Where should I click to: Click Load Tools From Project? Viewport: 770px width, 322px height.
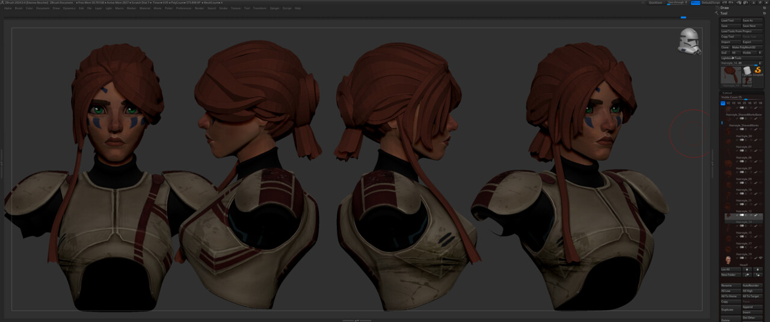(x=742, y=31)
